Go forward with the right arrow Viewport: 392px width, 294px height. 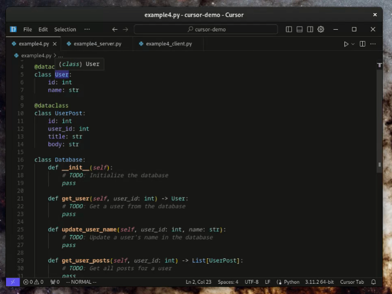[126, 29]
